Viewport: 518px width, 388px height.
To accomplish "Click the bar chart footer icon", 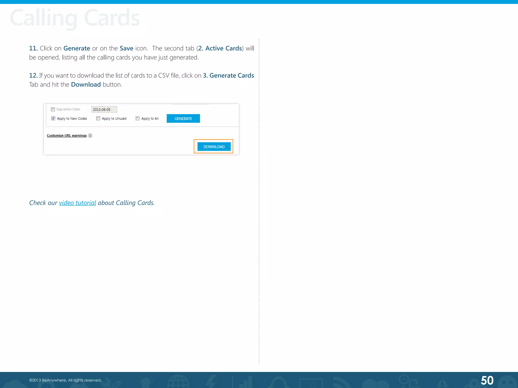I will coord(246,382).
